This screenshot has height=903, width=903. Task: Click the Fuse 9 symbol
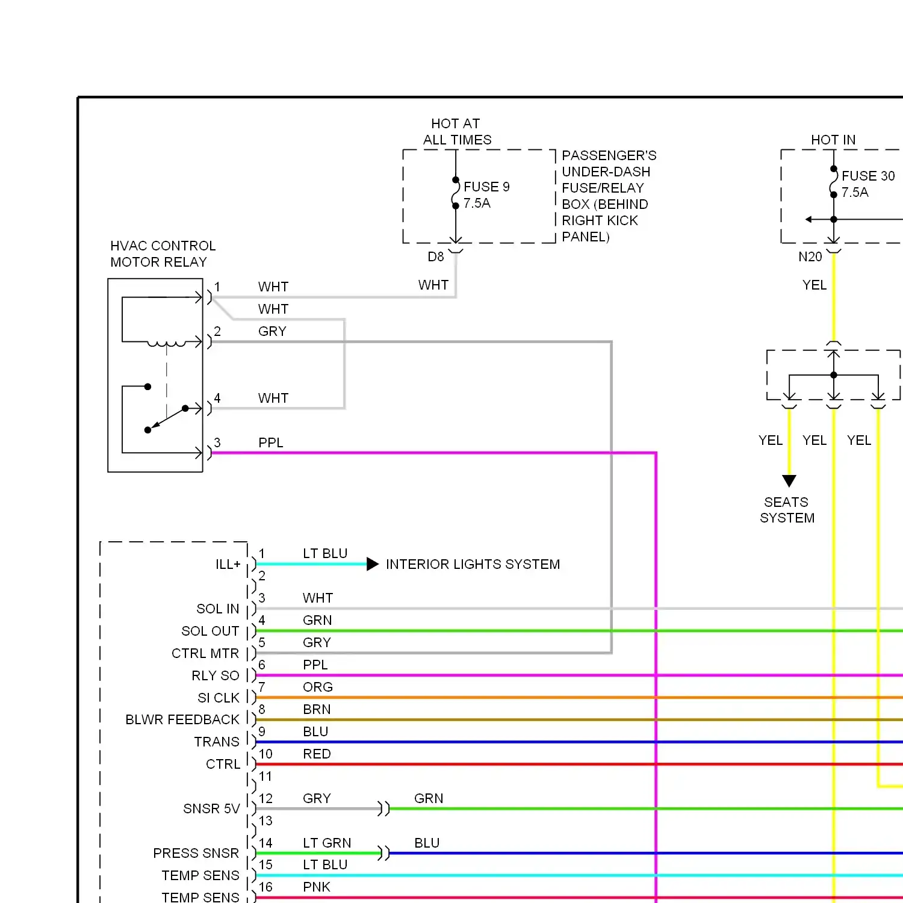(456, 193)
